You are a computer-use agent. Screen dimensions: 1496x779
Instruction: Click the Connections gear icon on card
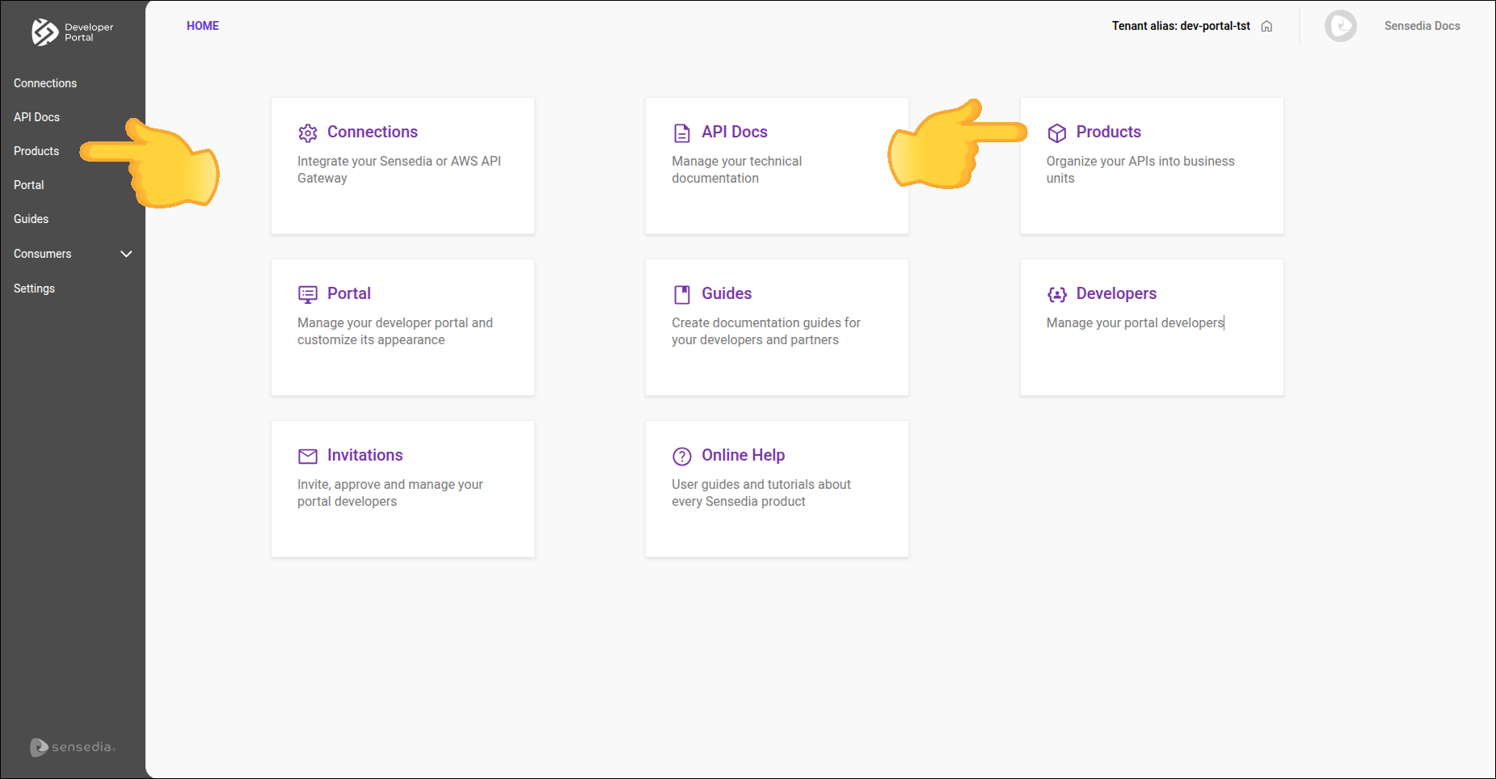[x=308, y=133]
